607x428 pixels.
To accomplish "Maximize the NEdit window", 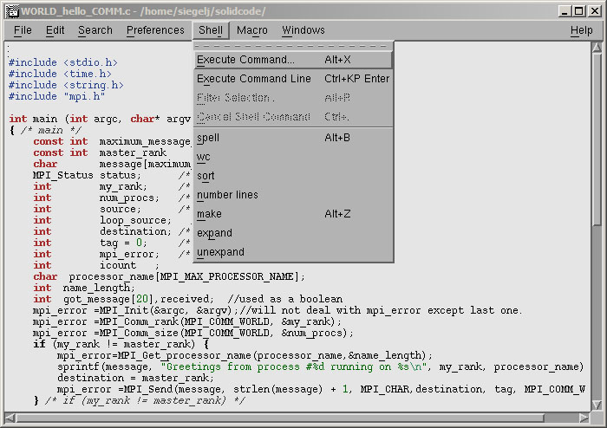I will tap(579, 11).
